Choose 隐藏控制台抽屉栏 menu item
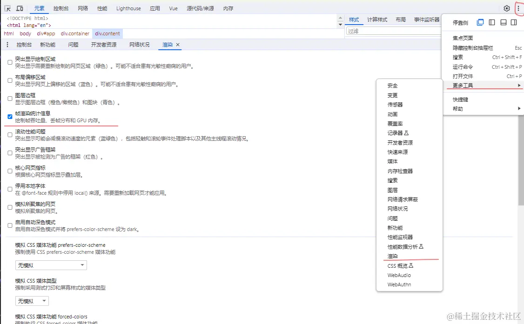 [x=483, y=48]
